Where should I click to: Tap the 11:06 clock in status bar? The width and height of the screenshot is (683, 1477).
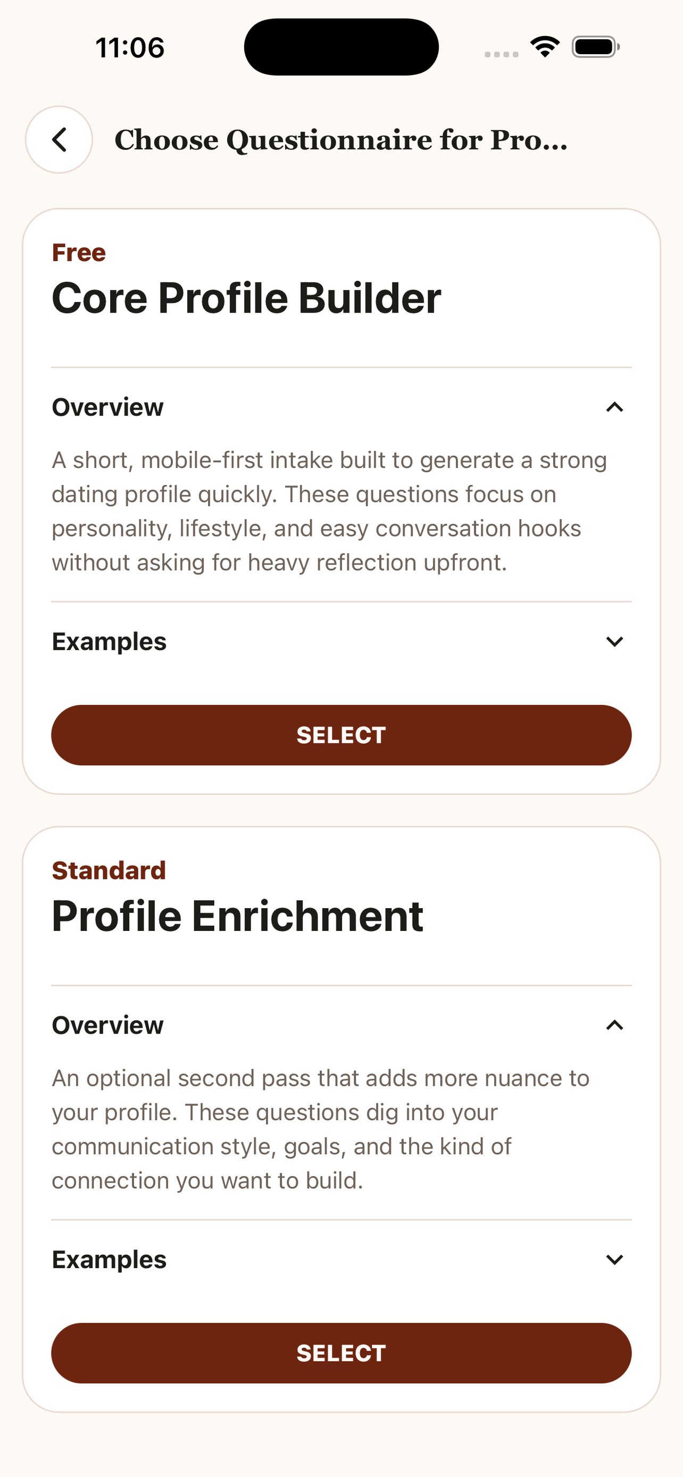click(x=130, y=48)
